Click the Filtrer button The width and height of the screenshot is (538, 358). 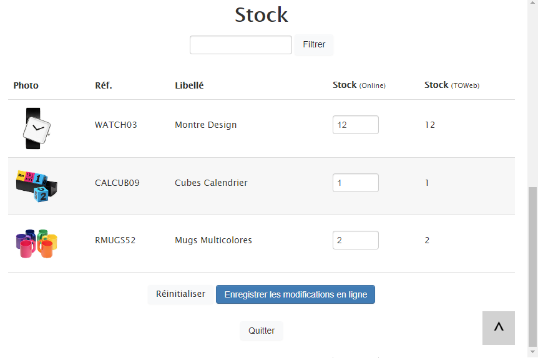pos(314,44)
